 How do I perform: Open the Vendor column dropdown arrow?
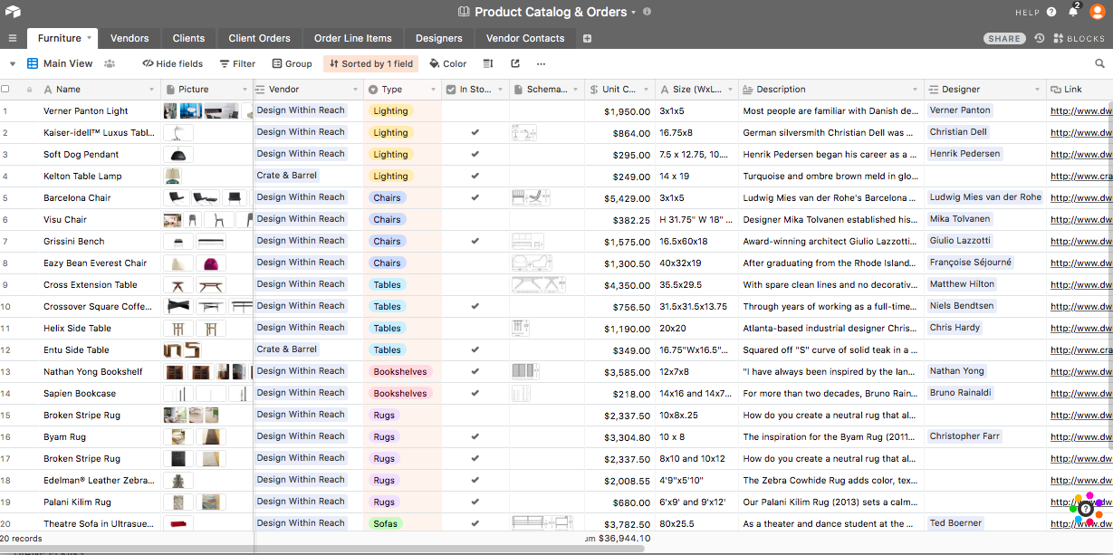point(354,90)
